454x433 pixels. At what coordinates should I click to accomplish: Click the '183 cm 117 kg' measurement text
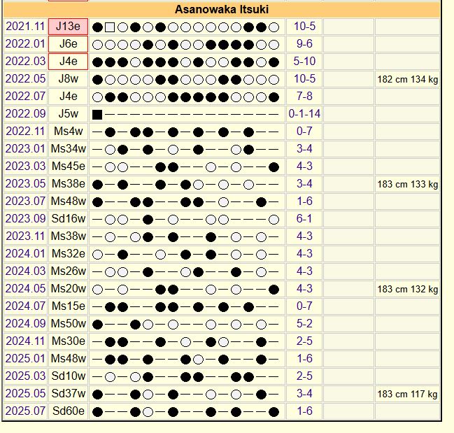click(x=407, y=394)
